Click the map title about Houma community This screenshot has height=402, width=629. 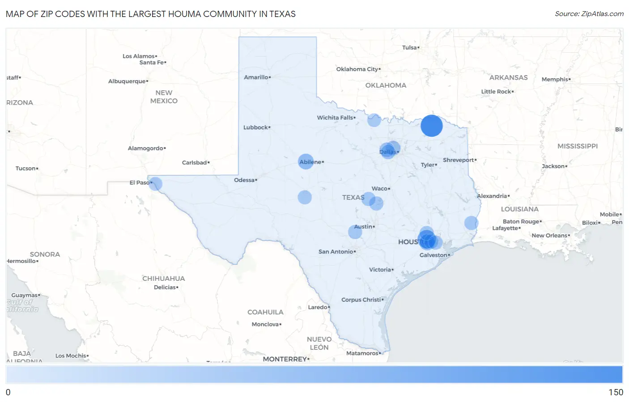(151, 14)
